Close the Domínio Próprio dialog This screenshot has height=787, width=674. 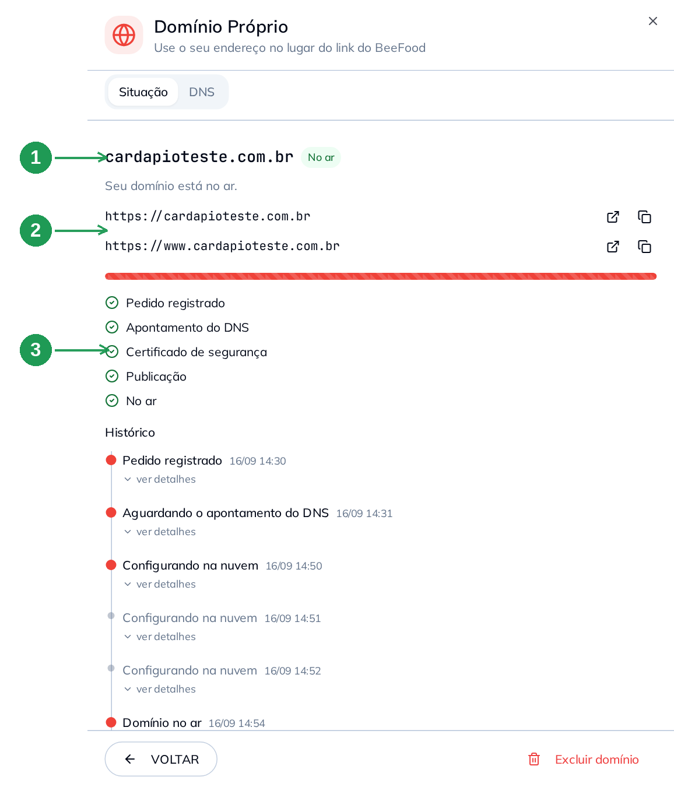[653, 21]
